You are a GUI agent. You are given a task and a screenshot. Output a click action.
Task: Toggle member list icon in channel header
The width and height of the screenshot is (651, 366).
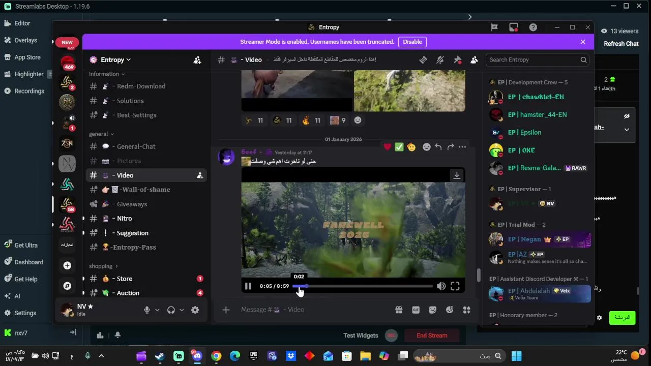pos(474,60)
